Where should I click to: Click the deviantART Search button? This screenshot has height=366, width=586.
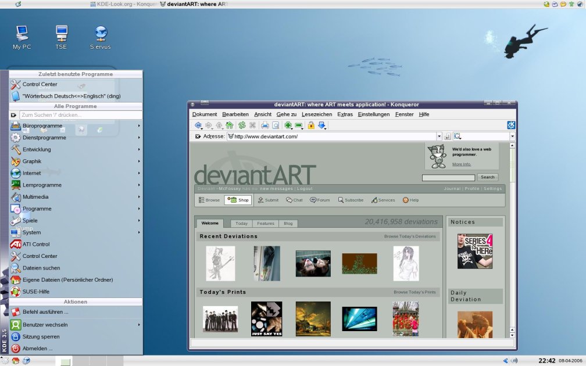pos(488,177)
